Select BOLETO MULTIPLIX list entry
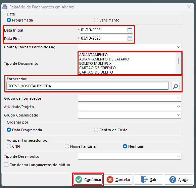This screenshot has height=188, width=196. click(95, 63)
